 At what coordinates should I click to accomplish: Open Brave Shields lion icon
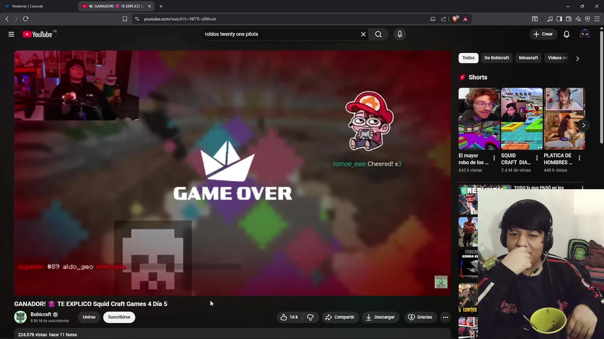click(455, 19)
